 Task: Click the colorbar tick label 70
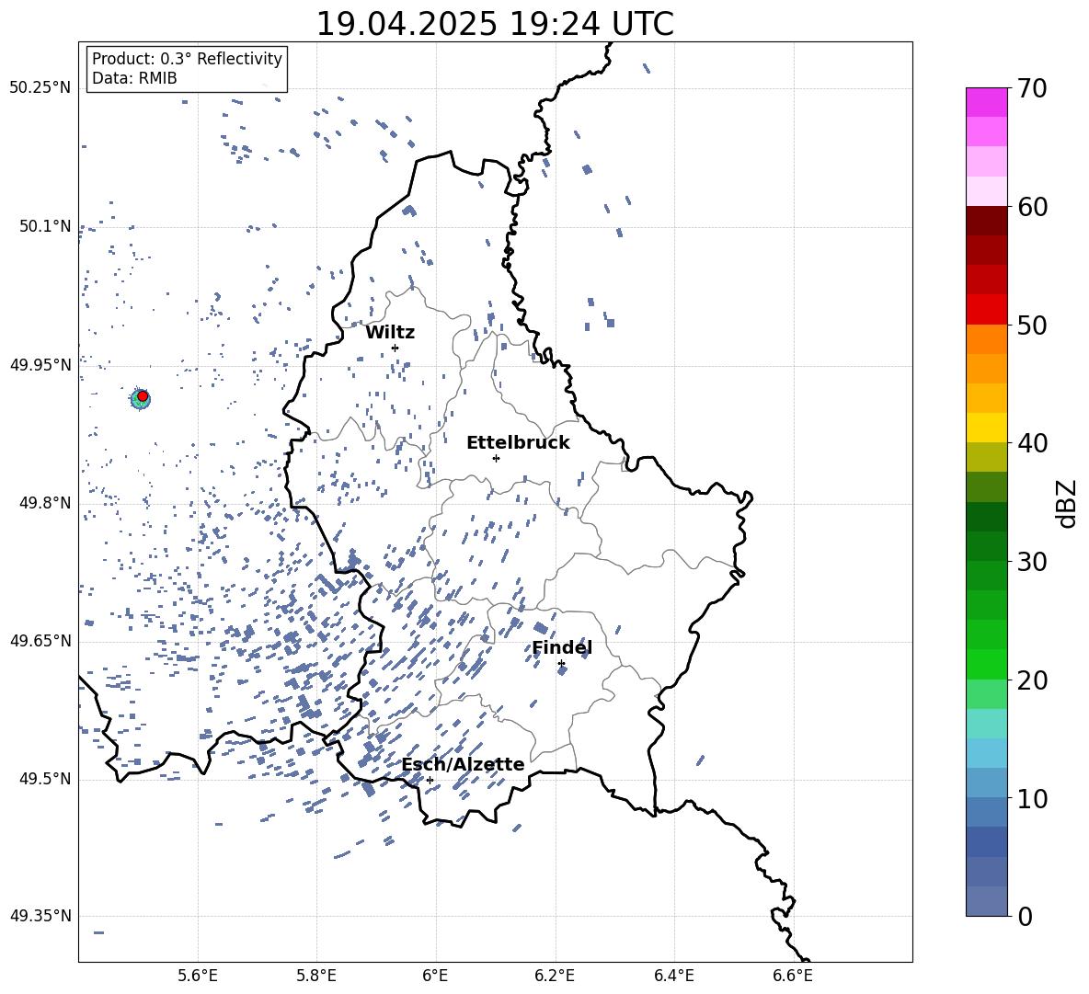pyautogui.click(x=1032, y=88)
